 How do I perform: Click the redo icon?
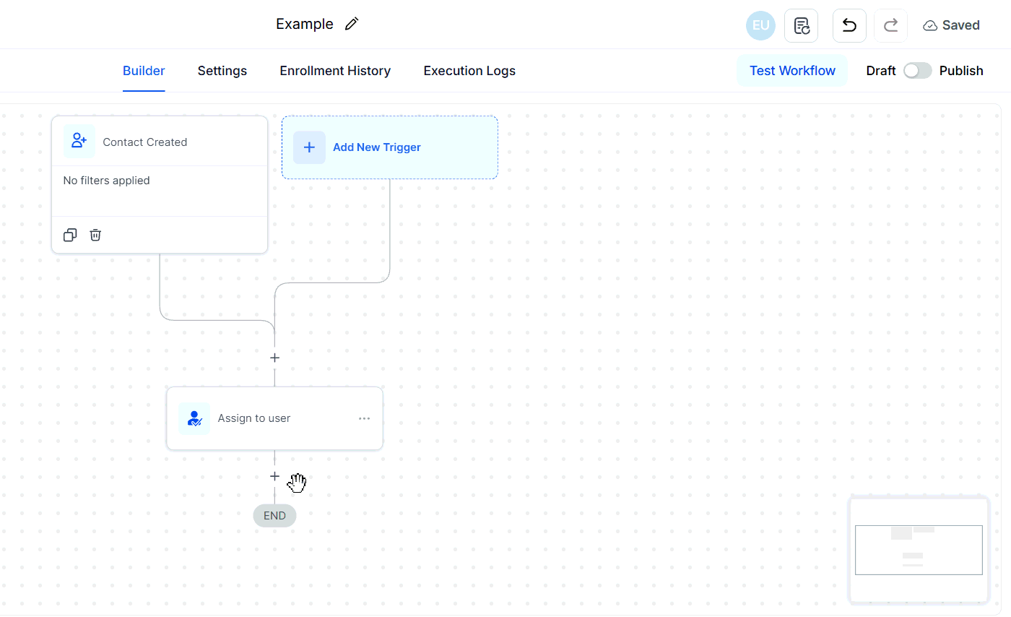[x=890, y=25]
